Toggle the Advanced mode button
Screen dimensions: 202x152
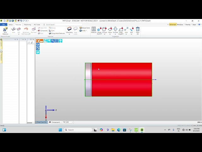(173, 25)
